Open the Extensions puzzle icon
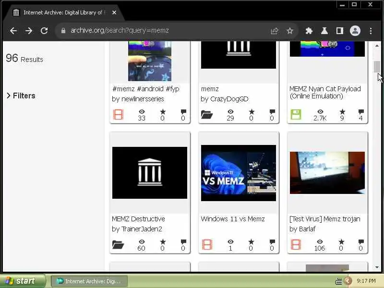 point(309,31)
